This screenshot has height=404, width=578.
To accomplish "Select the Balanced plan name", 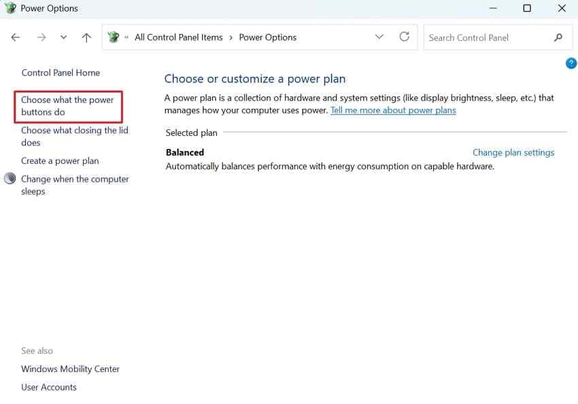I will [185, 152].
